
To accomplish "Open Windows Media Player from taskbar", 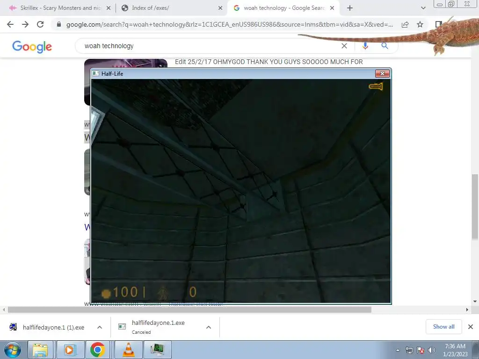I will pyautogui.click(x=69, y=350).
